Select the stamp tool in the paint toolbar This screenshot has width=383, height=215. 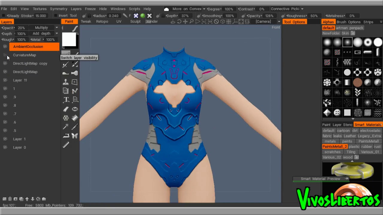pyautogui.click(x=66, y=82)
